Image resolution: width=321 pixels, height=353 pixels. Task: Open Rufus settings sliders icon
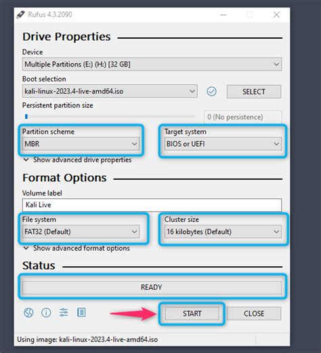(64, 312)
